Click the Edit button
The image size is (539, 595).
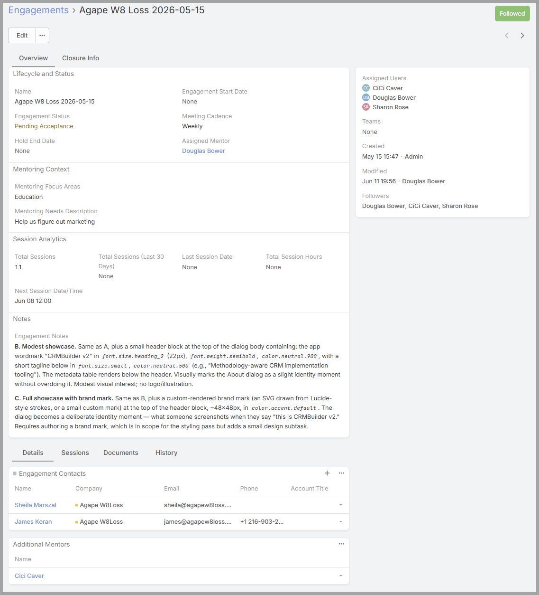(x=22, y=36)
